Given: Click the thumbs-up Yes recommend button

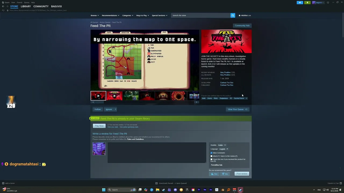Looking at the screenshot, I should point(214,174).
